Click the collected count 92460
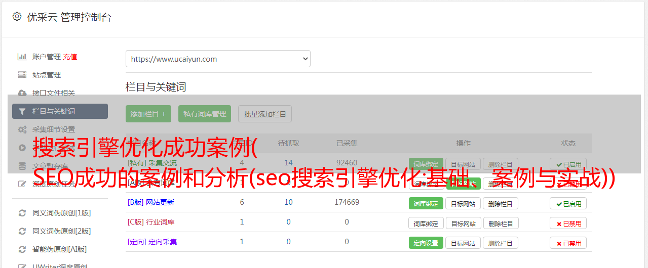Image resolution: width=648 pixels, height=268 pixels. 347,163
